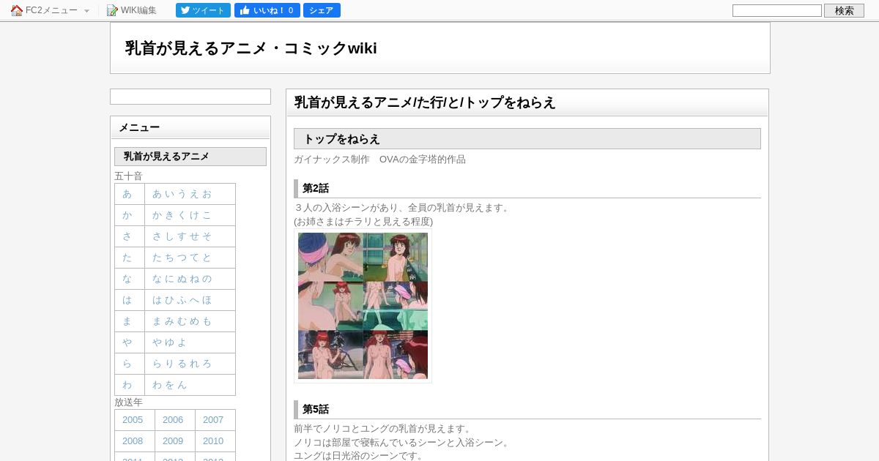Select the る kana link
Screen dimensions: 879x461
coord(182,364)
